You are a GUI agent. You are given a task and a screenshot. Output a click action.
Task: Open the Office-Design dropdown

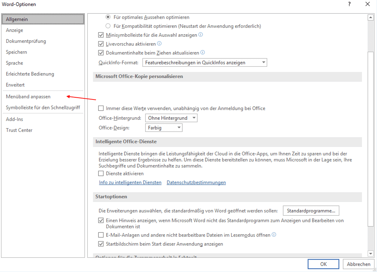coord(163,128)
